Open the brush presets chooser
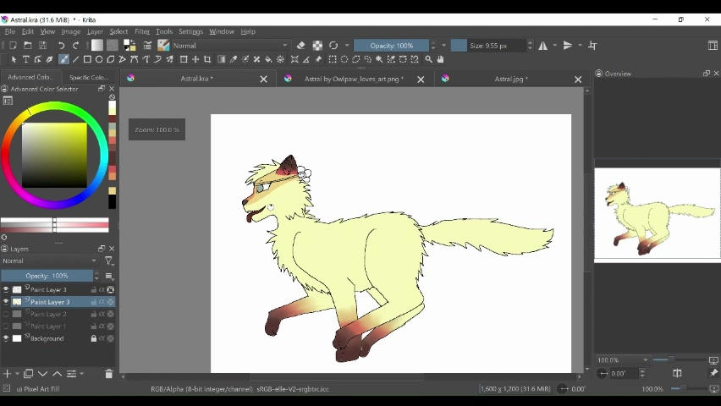This screenshot has width=721, height=406. 163,45
